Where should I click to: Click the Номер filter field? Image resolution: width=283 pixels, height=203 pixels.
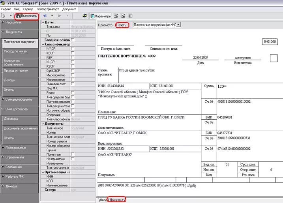tap(82, 133)
